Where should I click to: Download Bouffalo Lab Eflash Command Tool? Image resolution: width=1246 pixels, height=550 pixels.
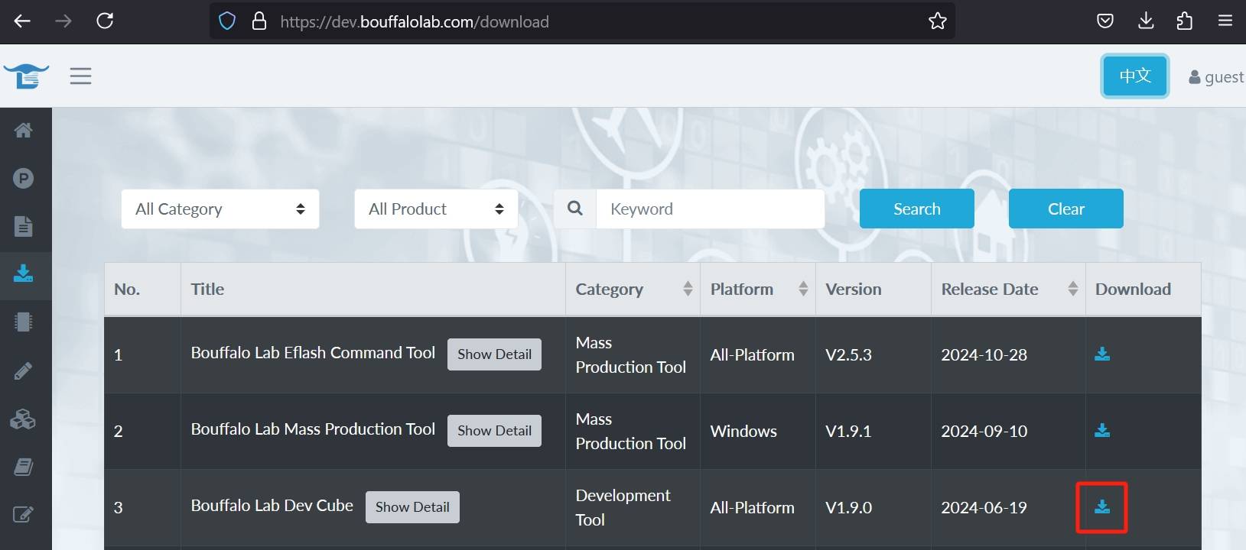(1102, 354)
